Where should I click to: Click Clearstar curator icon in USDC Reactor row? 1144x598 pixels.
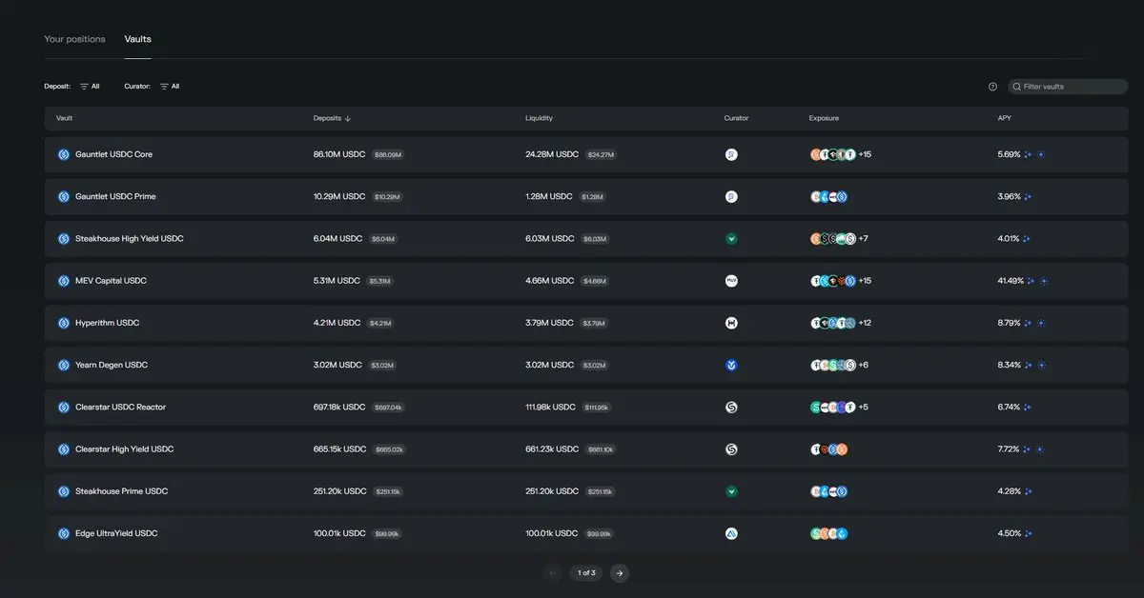[x=731, y=407]
